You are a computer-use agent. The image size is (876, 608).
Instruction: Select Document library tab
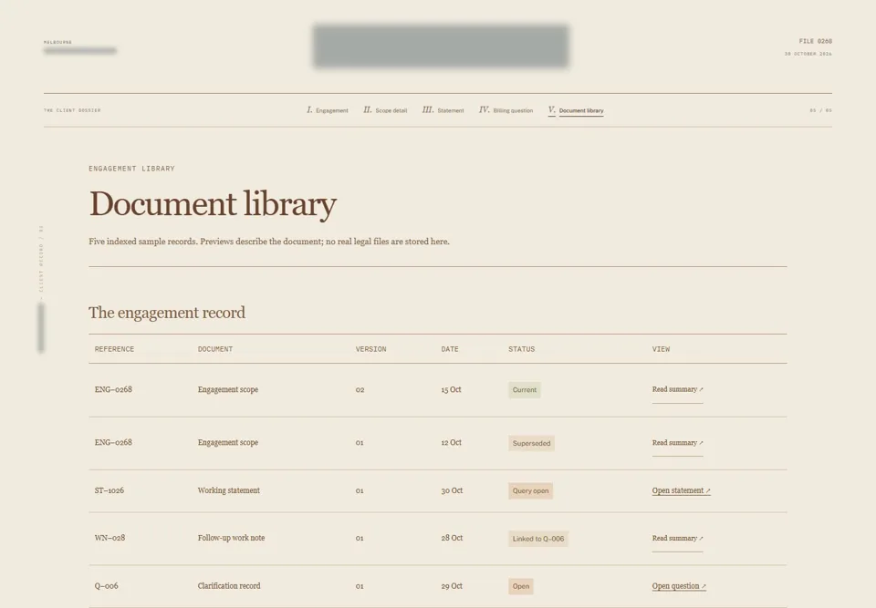pos(576,110)
